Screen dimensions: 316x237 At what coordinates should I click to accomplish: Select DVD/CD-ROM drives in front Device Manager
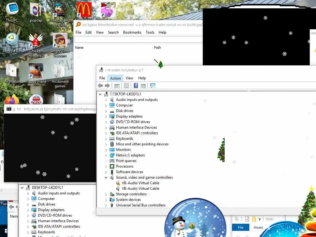coord(133,122)
